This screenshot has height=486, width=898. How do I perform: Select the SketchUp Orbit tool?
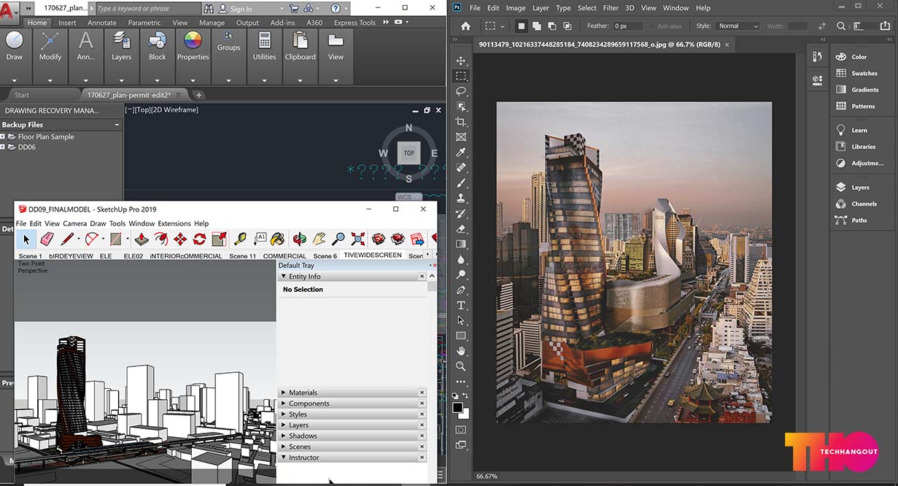pos(299,239)
